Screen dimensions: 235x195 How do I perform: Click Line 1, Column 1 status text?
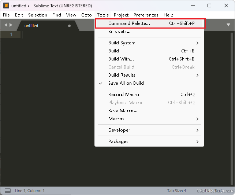tap(30, 191)
